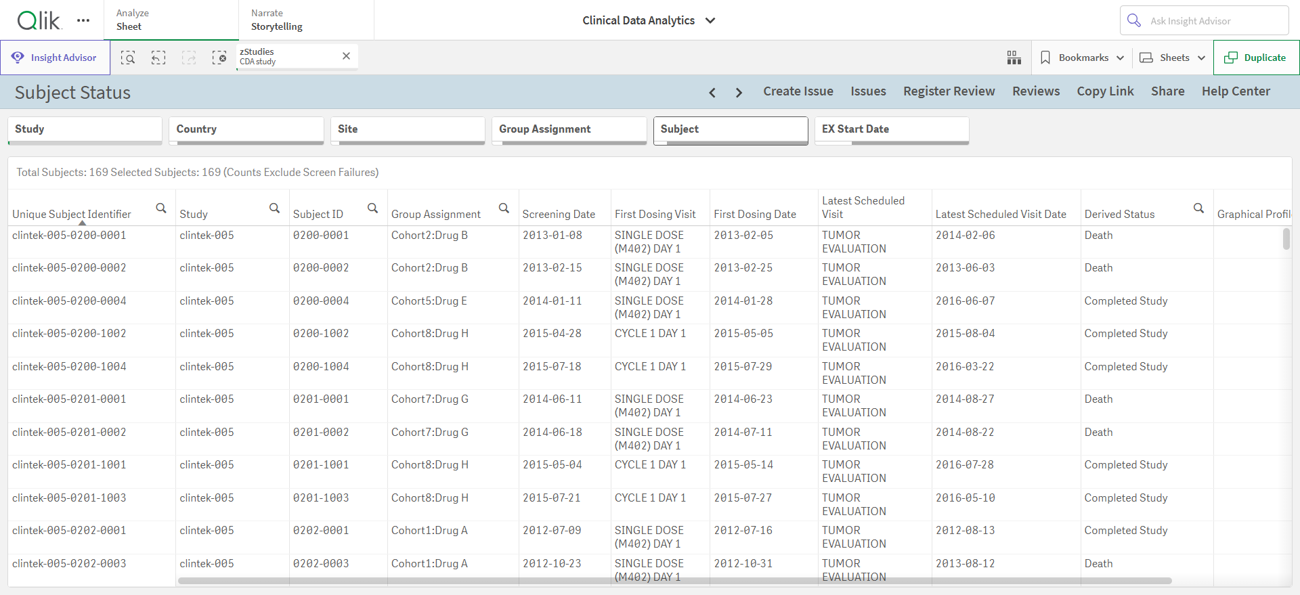Click Total Subjects summary text

[198, 173]
